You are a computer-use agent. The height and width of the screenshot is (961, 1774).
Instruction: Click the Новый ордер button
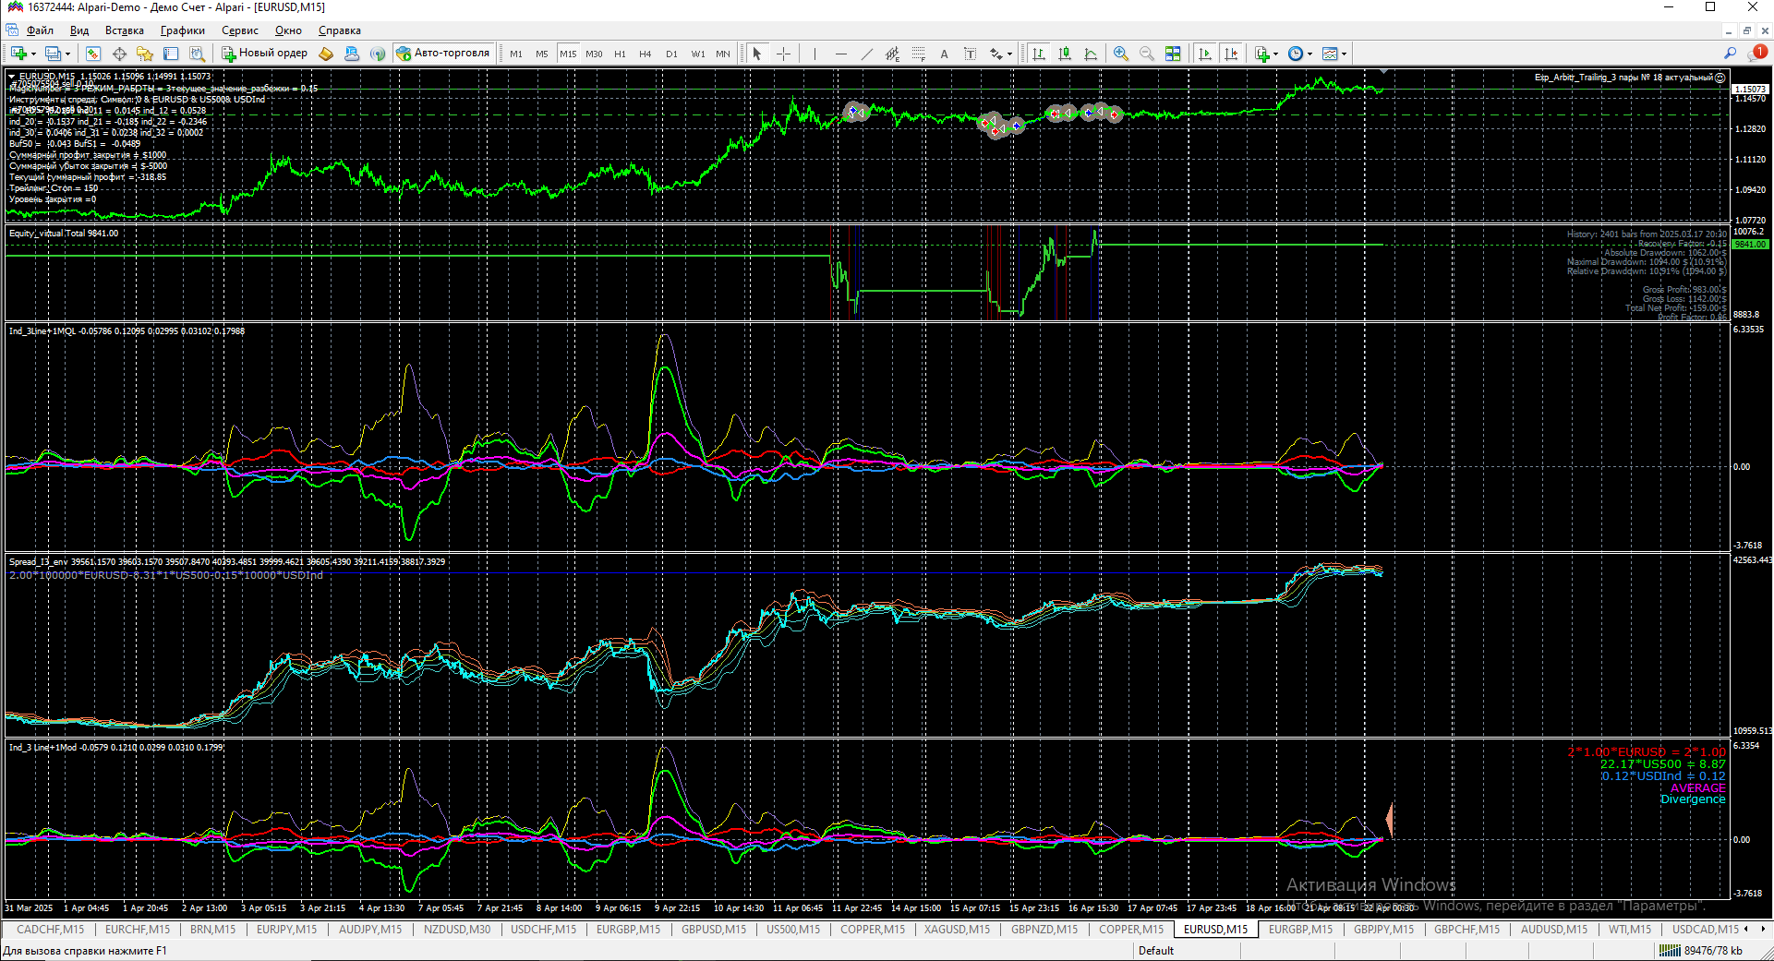click(264, 54)
